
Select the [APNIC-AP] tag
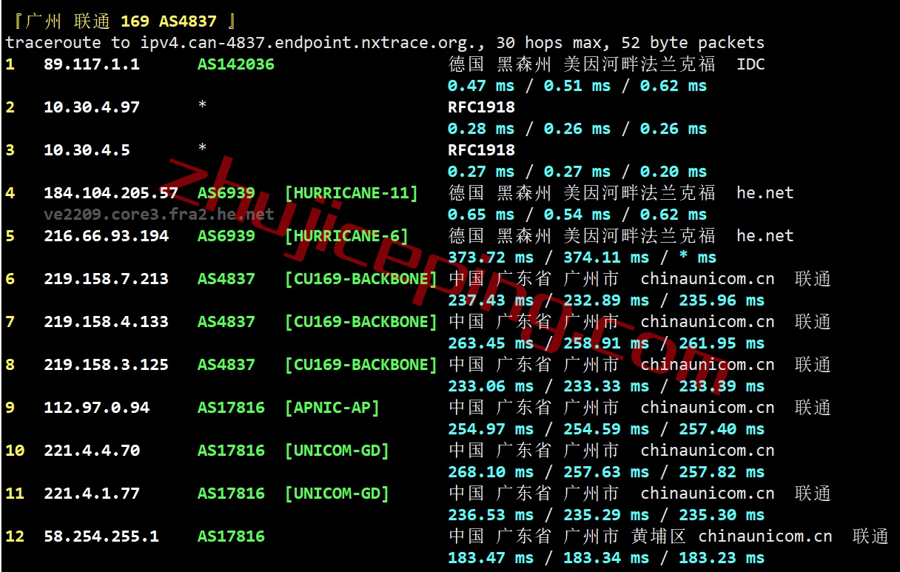[x=332, y=408]
